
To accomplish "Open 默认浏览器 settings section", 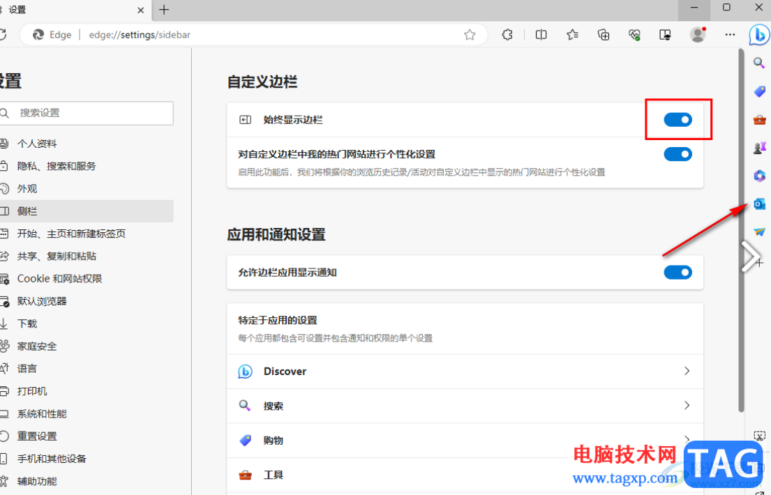I will (x=87, y=301).
